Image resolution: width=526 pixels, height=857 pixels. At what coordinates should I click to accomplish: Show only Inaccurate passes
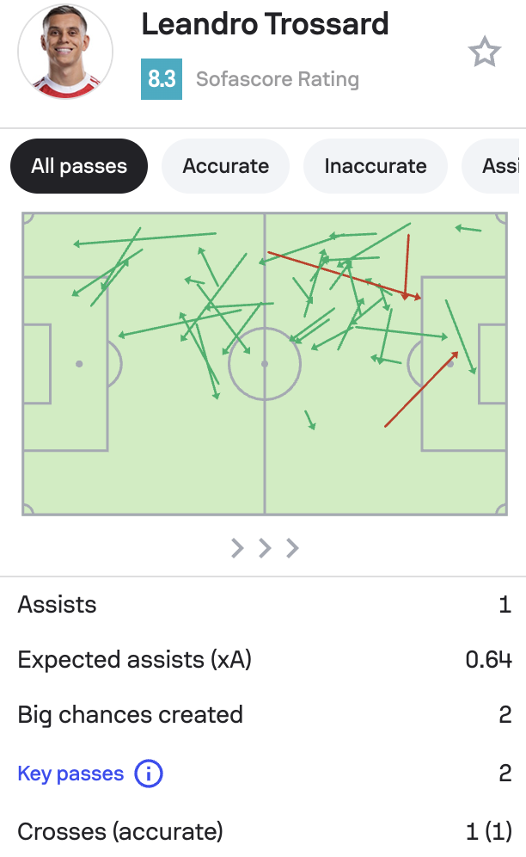376,165
